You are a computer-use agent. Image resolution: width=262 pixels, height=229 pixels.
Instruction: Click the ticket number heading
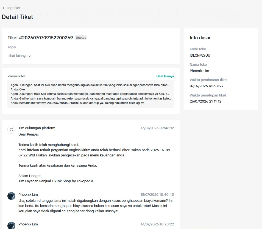(40, 38)
